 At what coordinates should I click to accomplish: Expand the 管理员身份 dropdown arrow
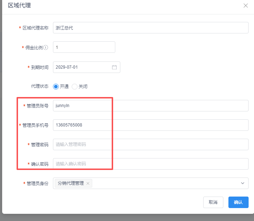coord(242,183)
